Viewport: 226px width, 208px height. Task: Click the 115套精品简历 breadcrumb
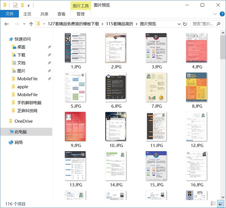tap(119, 24)
